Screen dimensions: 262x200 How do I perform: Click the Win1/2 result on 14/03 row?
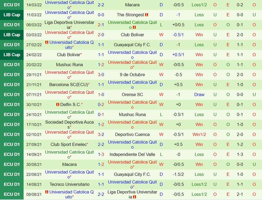(x=199, y=5)
